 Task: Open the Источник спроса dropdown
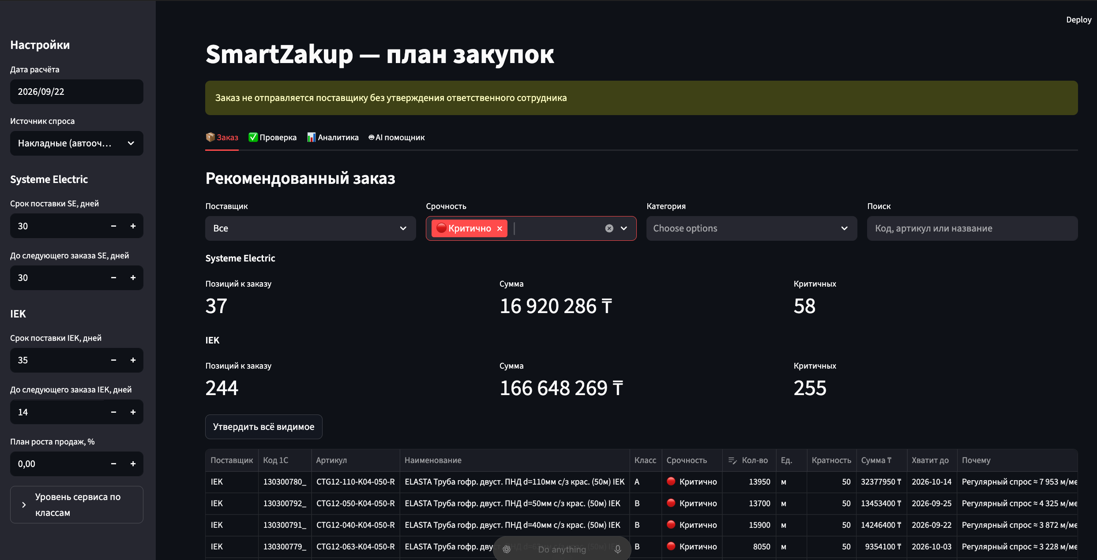[x=76, y=143]
